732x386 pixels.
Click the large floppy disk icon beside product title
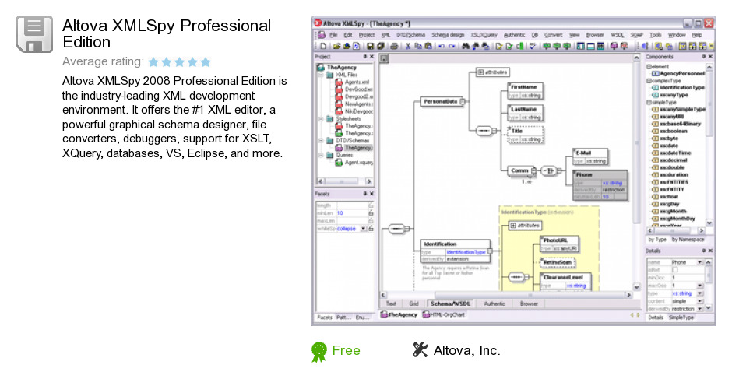coord(34,34)
